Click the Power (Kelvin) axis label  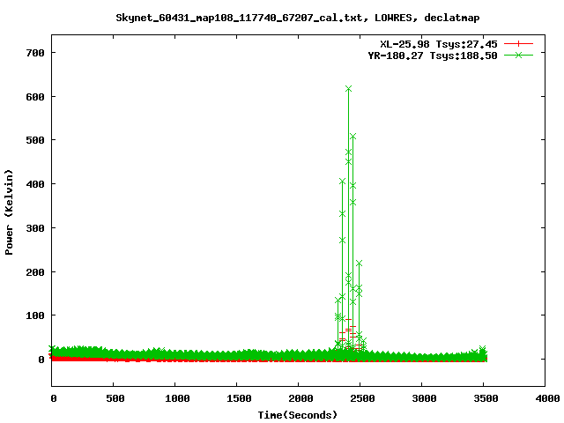(9, 212)
